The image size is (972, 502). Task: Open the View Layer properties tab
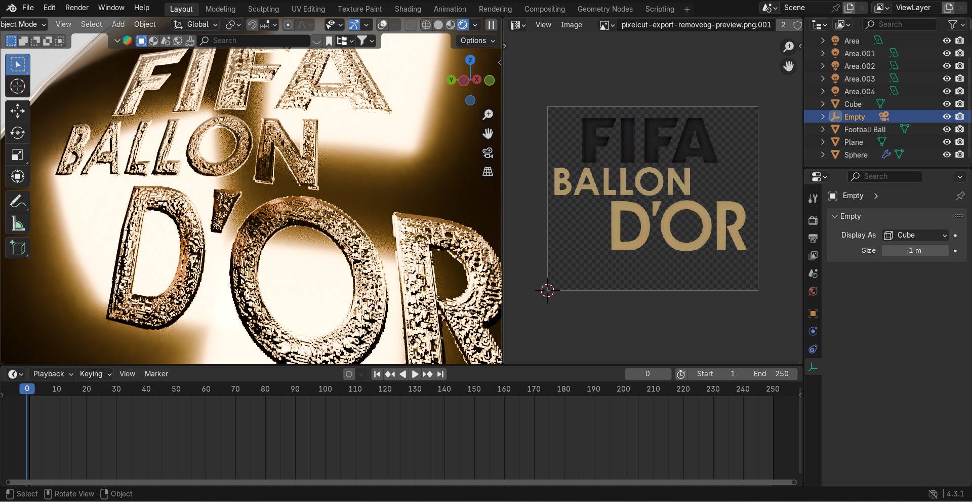(x=813, y=256)
